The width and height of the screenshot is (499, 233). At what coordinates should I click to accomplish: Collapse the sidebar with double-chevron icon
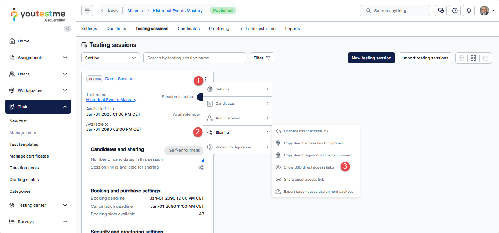point(68,29)
